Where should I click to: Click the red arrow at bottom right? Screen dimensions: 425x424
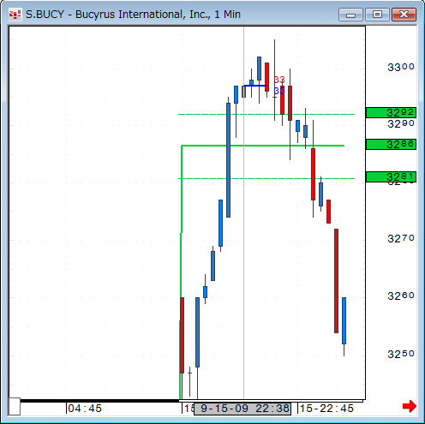410,406
